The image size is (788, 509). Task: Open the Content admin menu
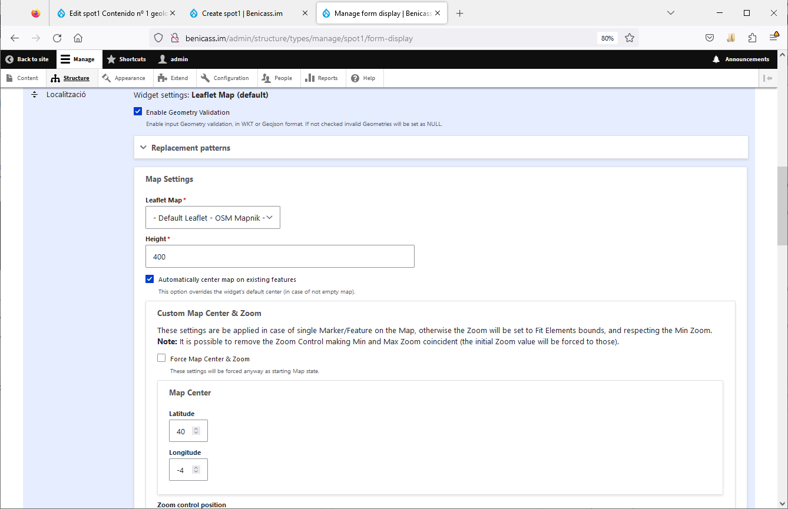coord(22,78)
